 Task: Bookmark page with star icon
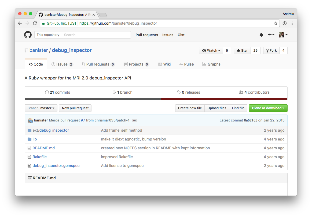coord(276,24)
